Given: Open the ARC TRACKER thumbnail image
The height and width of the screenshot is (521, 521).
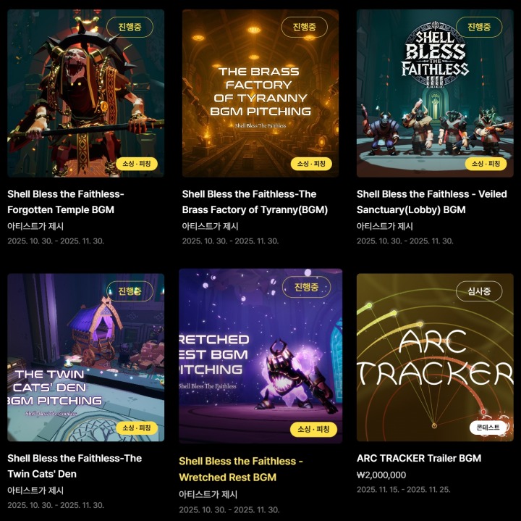Looking at the screenshot, I should 435,357.
